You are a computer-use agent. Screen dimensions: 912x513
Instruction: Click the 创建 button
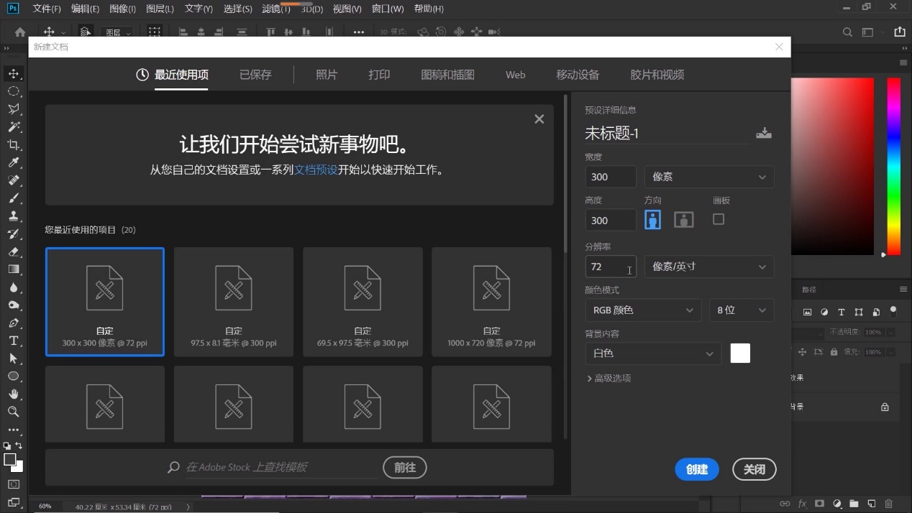click(696, 469)
